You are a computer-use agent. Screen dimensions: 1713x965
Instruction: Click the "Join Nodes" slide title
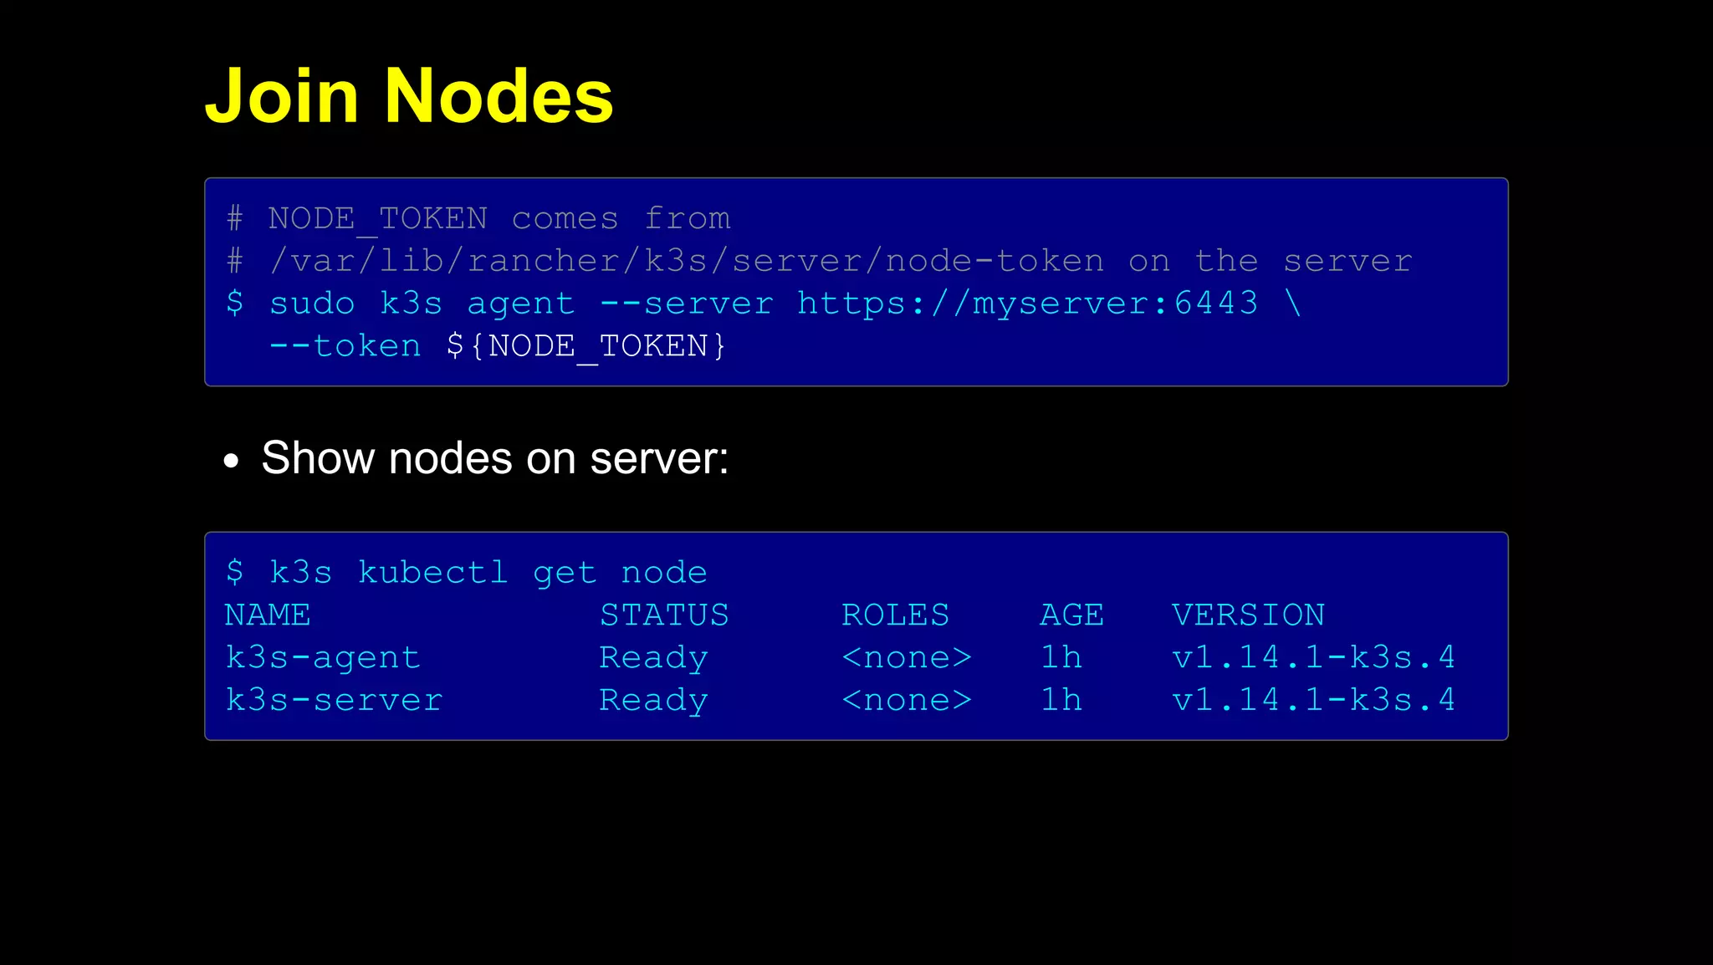click(x=409, y=96)
